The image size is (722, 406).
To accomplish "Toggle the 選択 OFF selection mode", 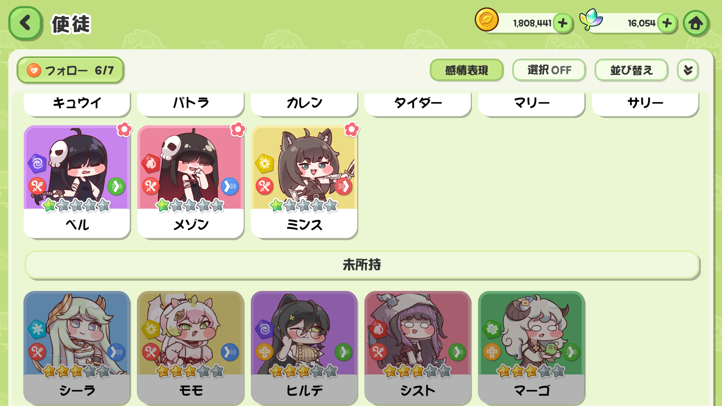I will point(549,70).
